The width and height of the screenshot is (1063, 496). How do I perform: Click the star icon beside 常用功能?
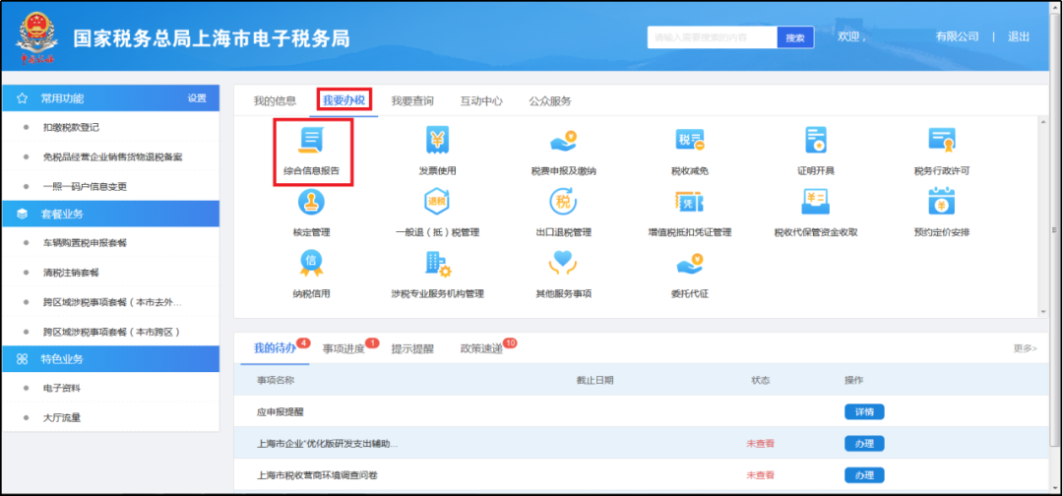click(22, 98)
